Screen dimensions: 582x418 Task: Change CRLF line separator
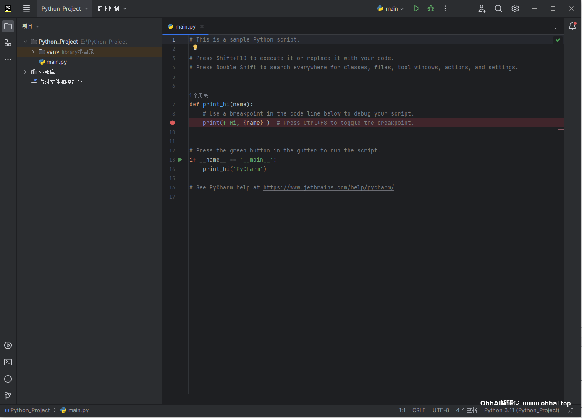click(419, 410)
